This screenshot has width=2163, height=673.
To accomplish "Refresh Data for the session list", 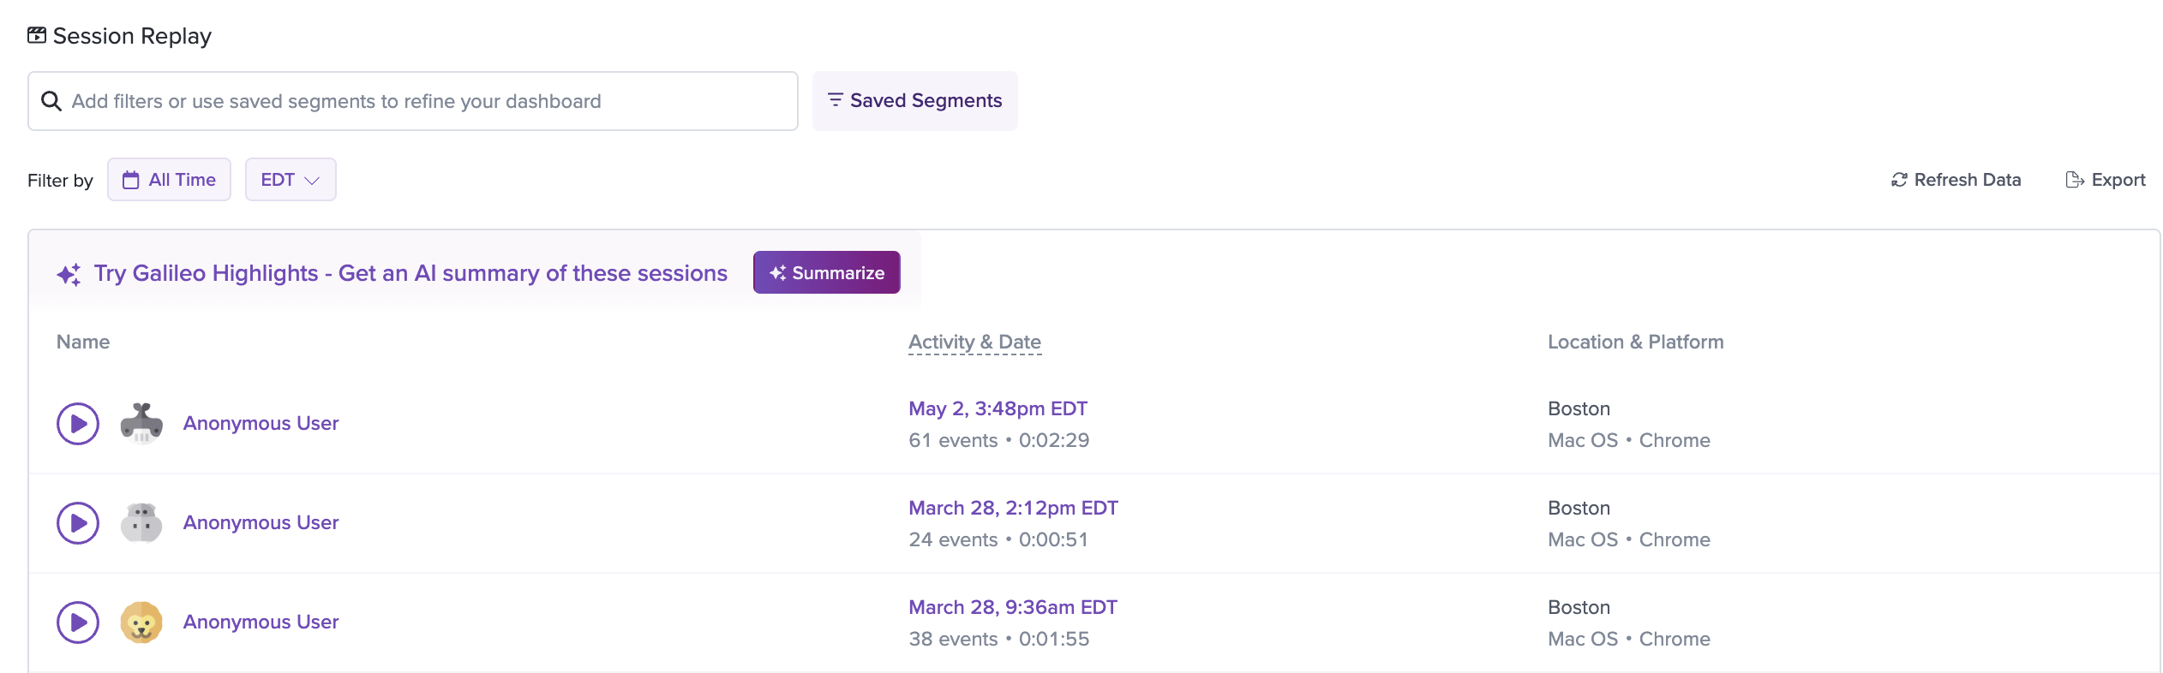I will click(x=1956, y=180).
